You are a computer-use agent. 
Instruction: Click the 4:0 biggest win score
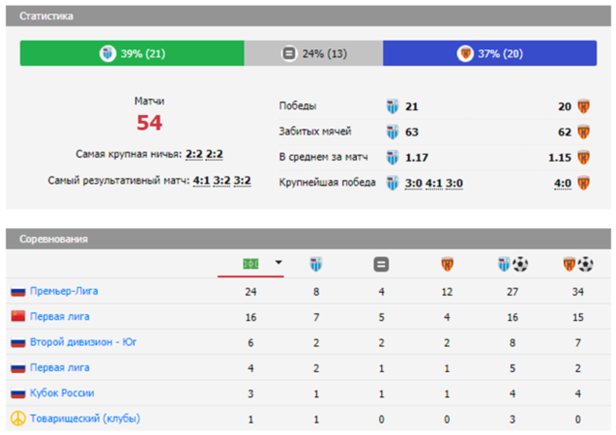[562, 183]
